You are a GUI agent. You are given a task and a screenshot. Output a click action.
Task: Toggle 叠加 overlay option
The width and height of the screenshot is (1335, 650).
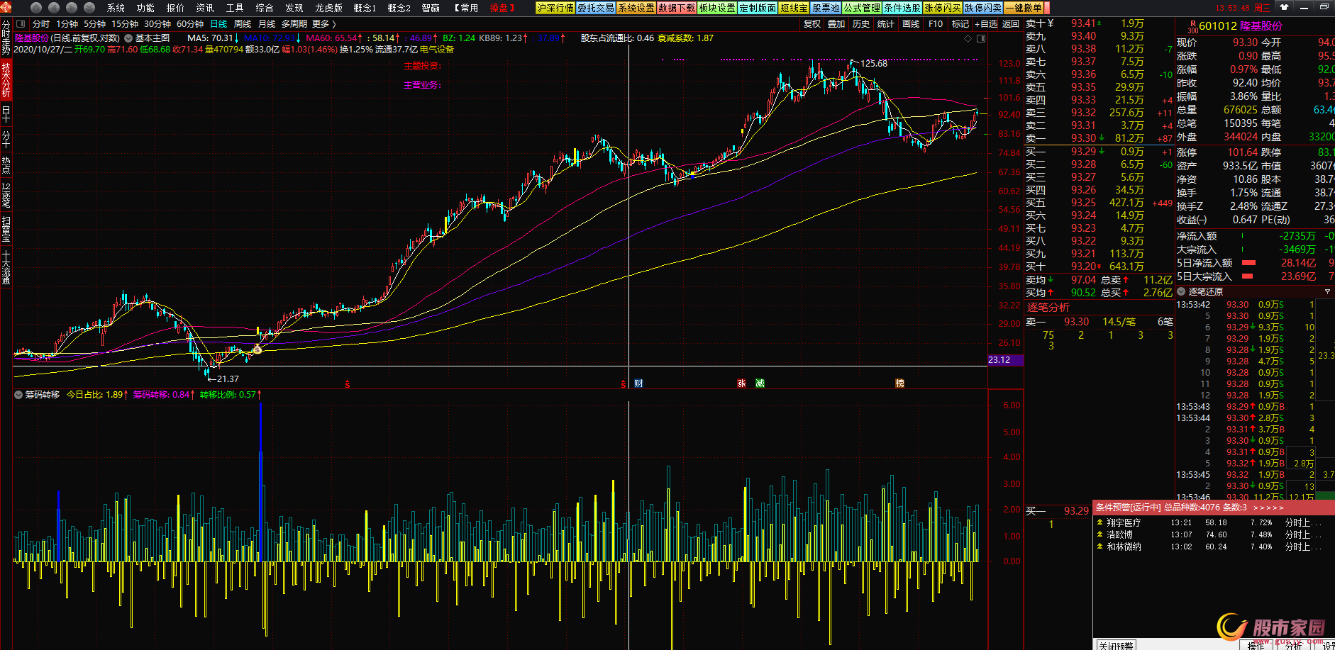click(x=836, y=24)
